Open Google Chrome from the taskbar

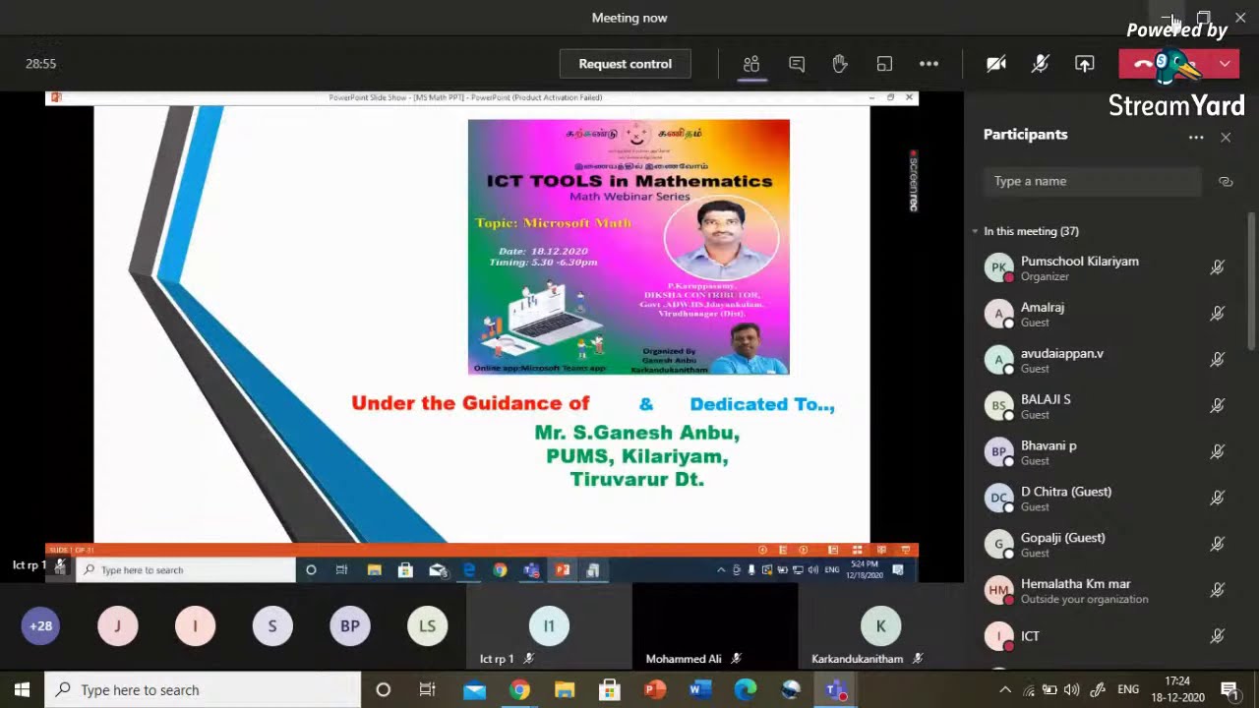(519, 689)
